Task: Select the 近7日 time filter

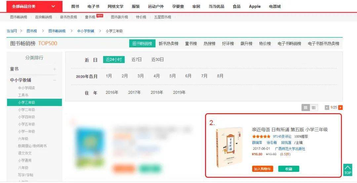Action: [137, 60]
